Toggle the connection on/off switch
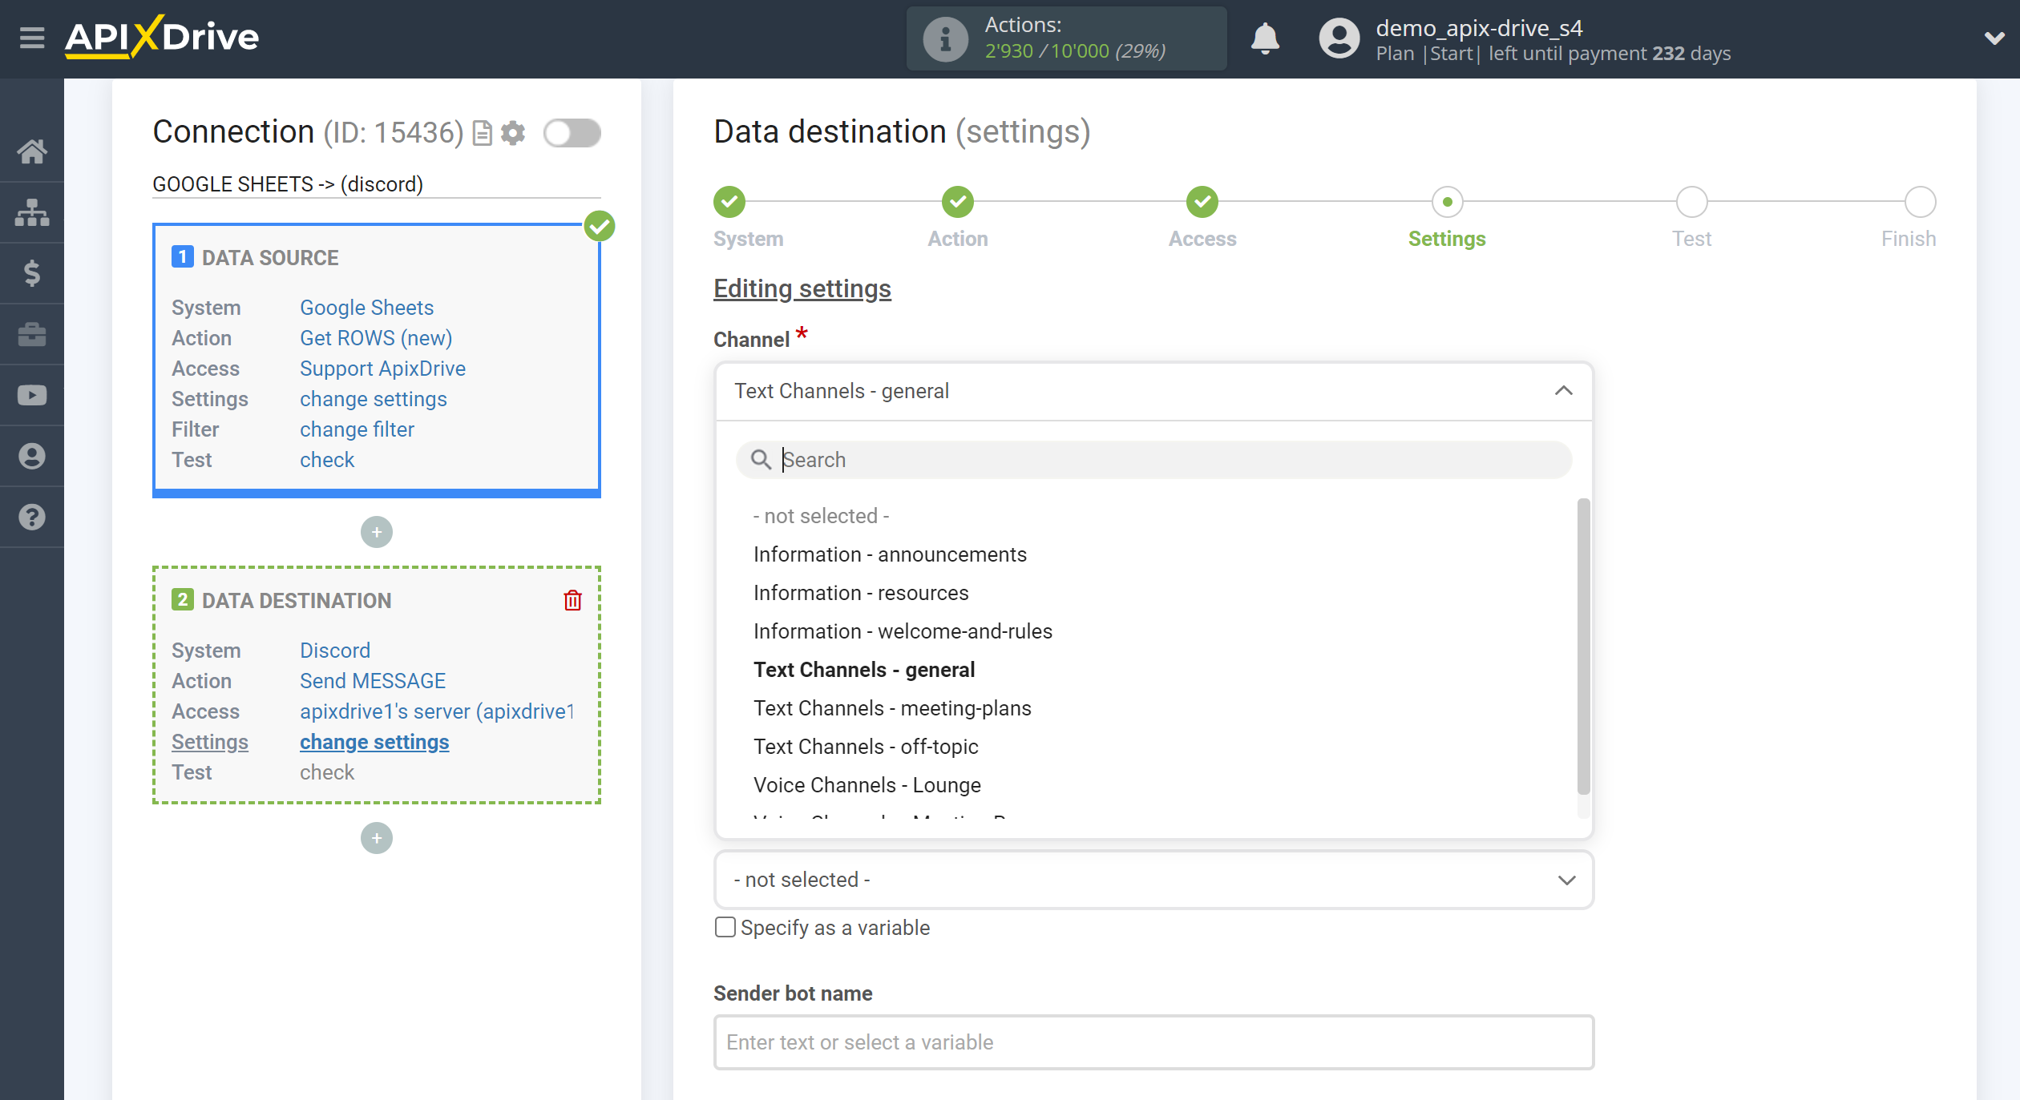 coord(572,132)
